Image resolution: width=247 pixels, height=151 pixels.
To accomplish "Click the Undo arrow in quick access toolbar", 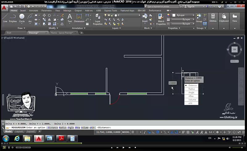I will [33, 6].
